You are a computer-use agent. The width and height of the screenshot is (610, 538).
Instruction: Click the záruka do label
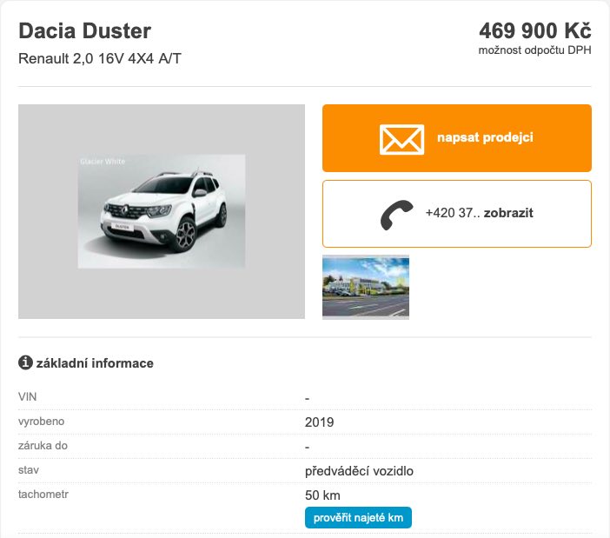click(x=43, y=445)
